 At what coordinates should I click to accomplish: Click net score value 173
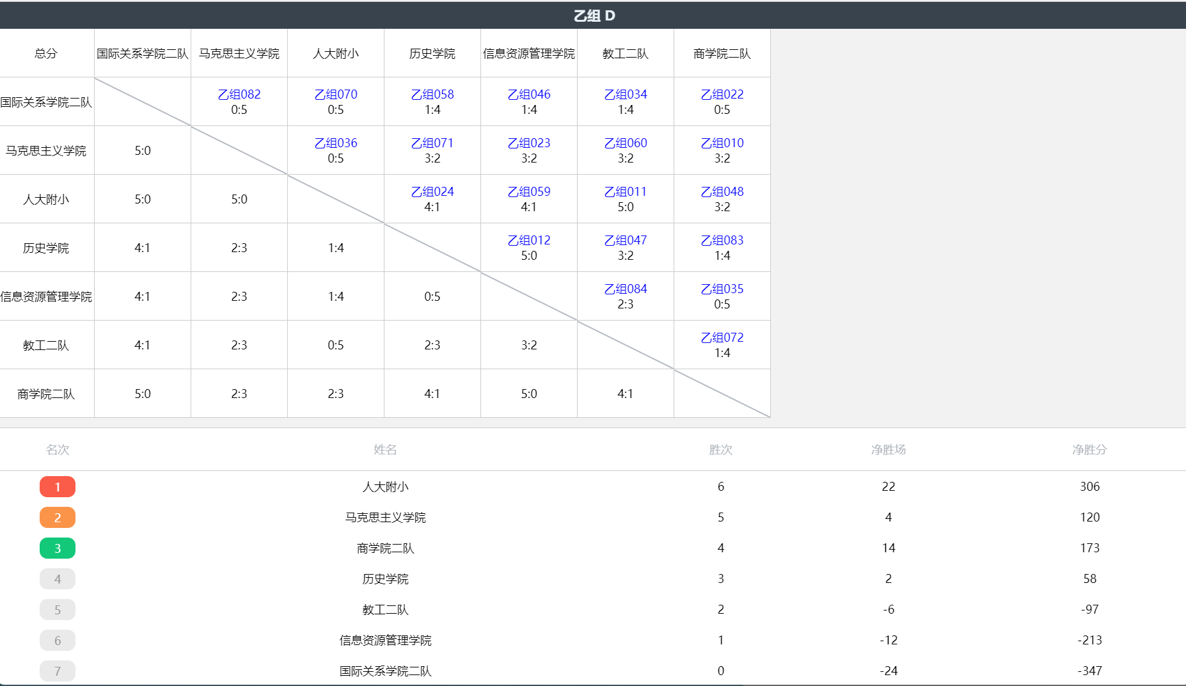(1090, 548)
